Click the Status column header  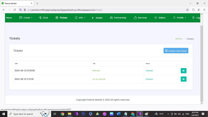(148, 64)
